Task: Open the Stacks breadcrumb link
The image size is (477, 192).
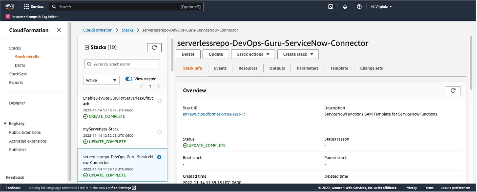Action: pyautogui.click(x=127, y=30)
